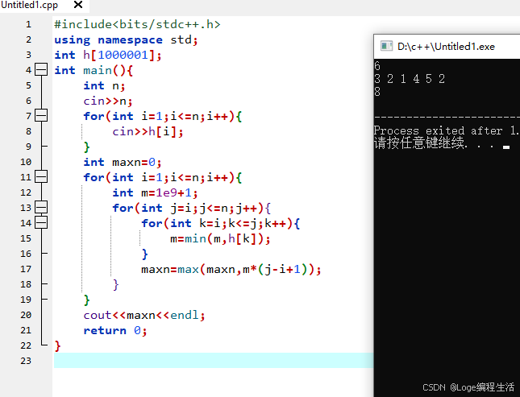Click the 'cin>>h[i];' statement

[148, 131]
